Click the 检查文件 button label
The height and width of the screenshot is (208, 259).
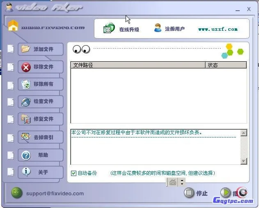44,101
